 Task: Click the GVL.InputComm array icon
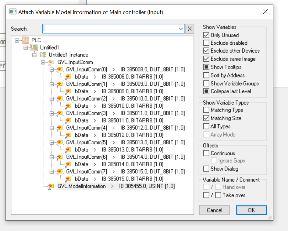click(51, 62)
